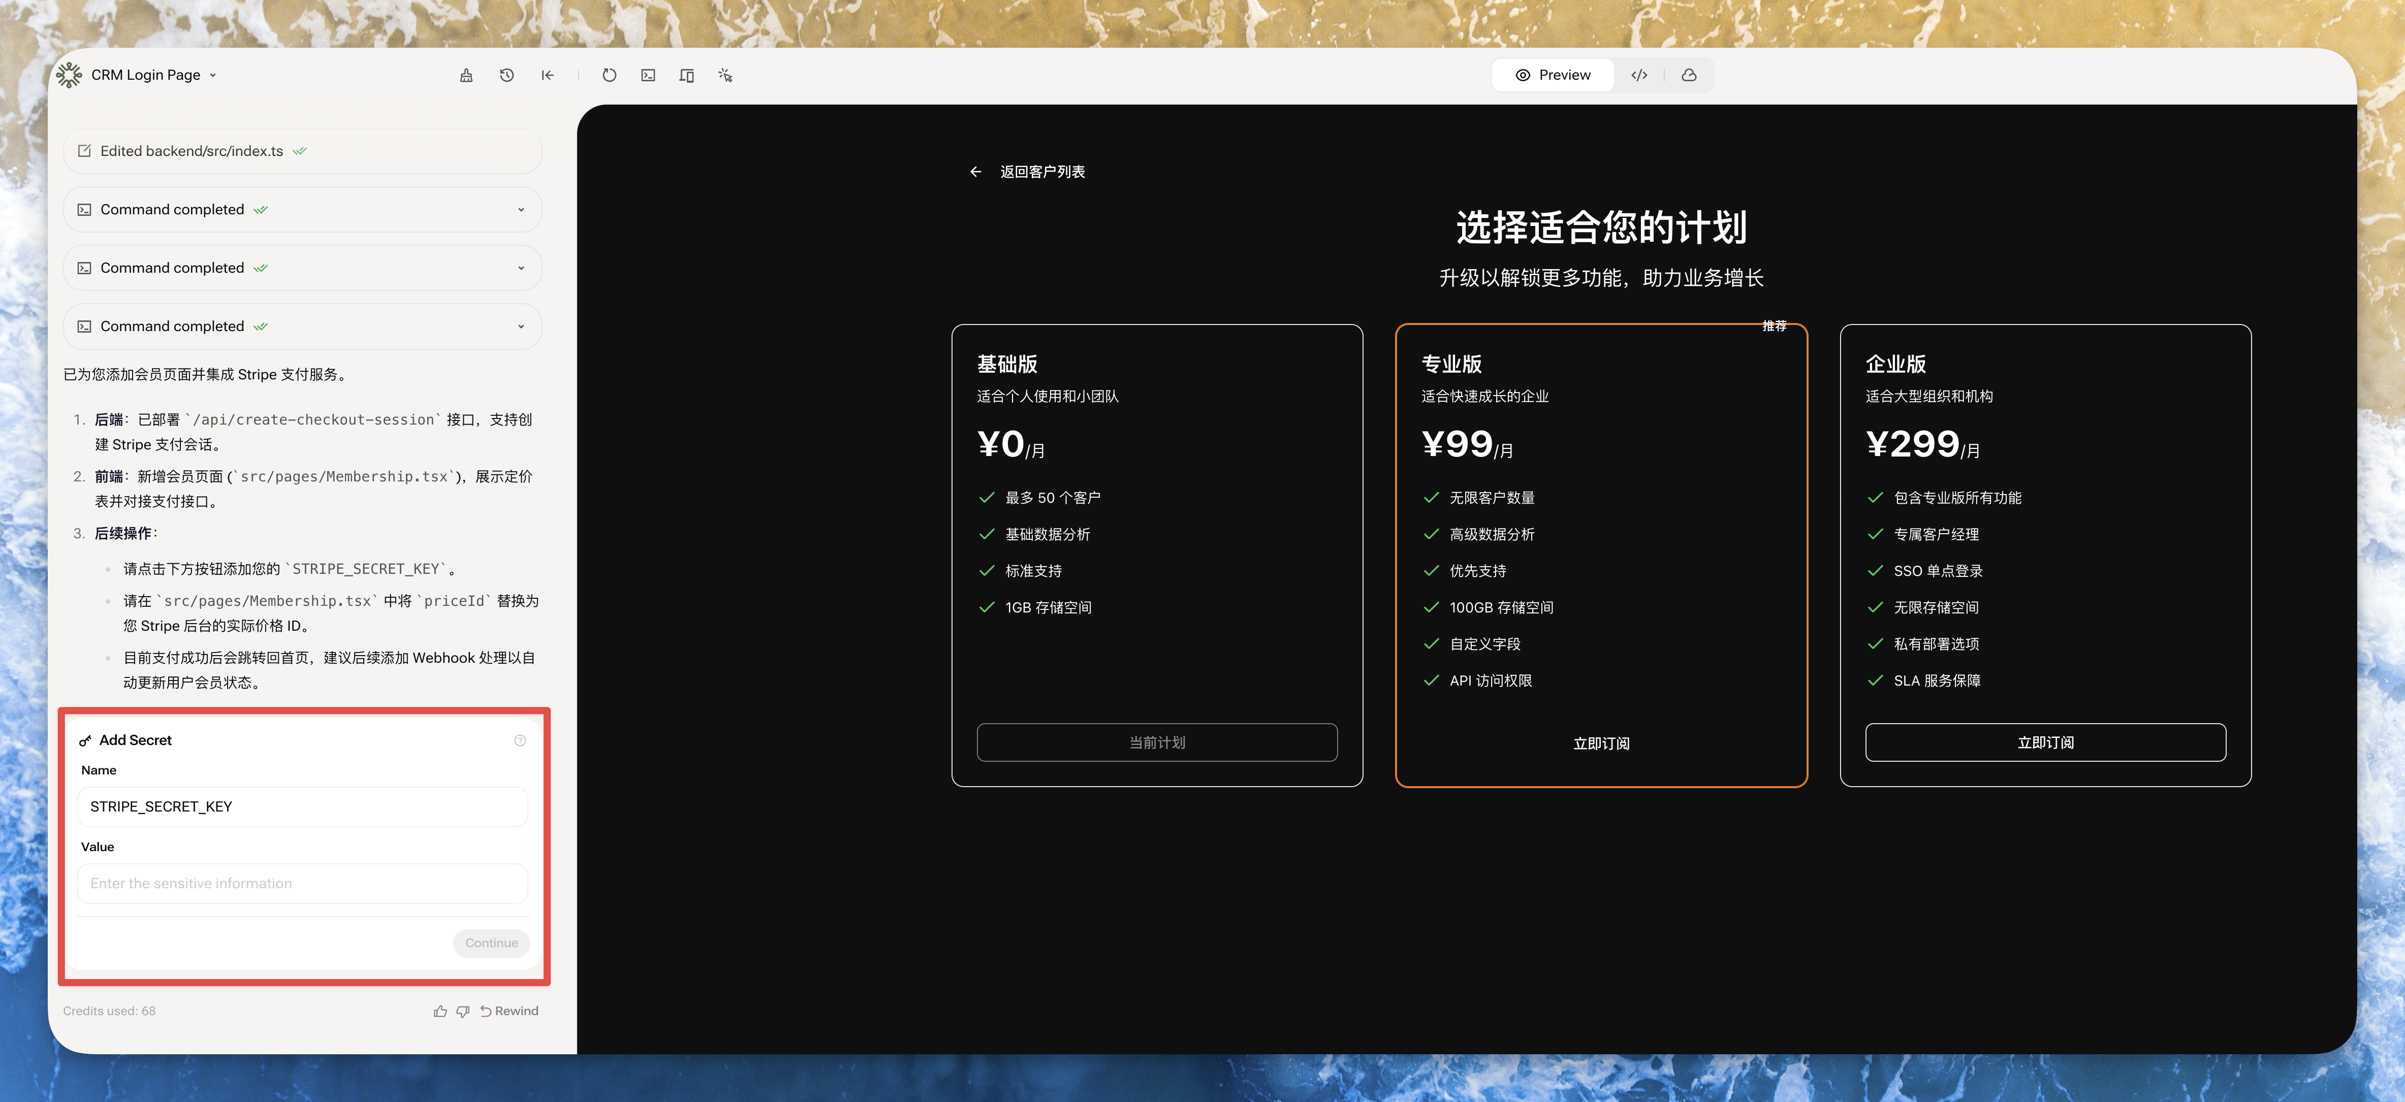Click 立即订阅 on the 企业版 plan
The image size is (2405, 1102).
[2045, 742]
